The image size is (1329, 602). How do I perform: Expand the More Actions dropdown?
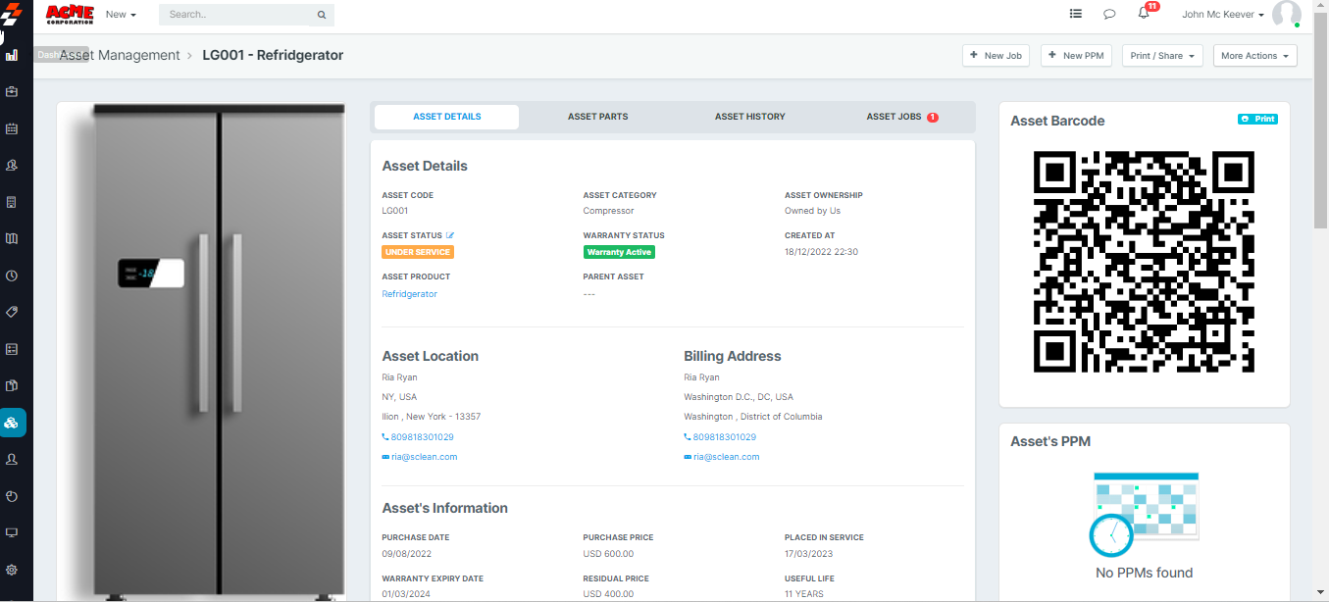1254,56
